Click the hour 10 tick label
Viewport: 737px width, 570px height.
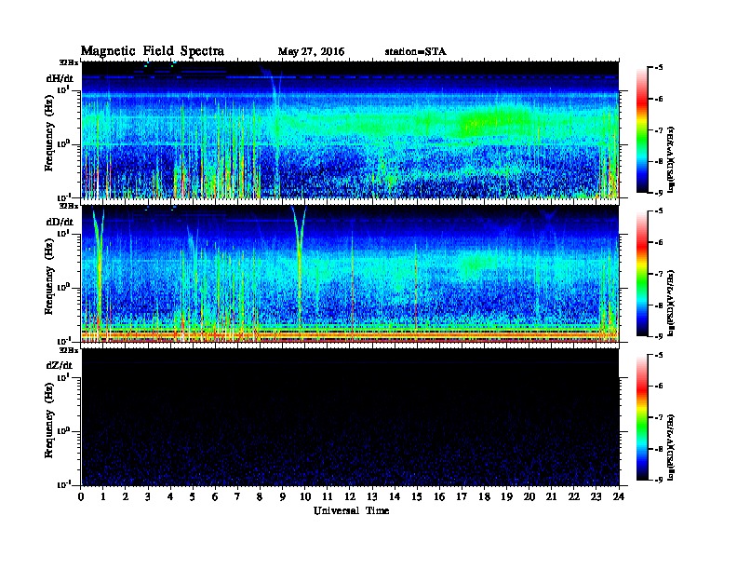[x=305, y=496]
